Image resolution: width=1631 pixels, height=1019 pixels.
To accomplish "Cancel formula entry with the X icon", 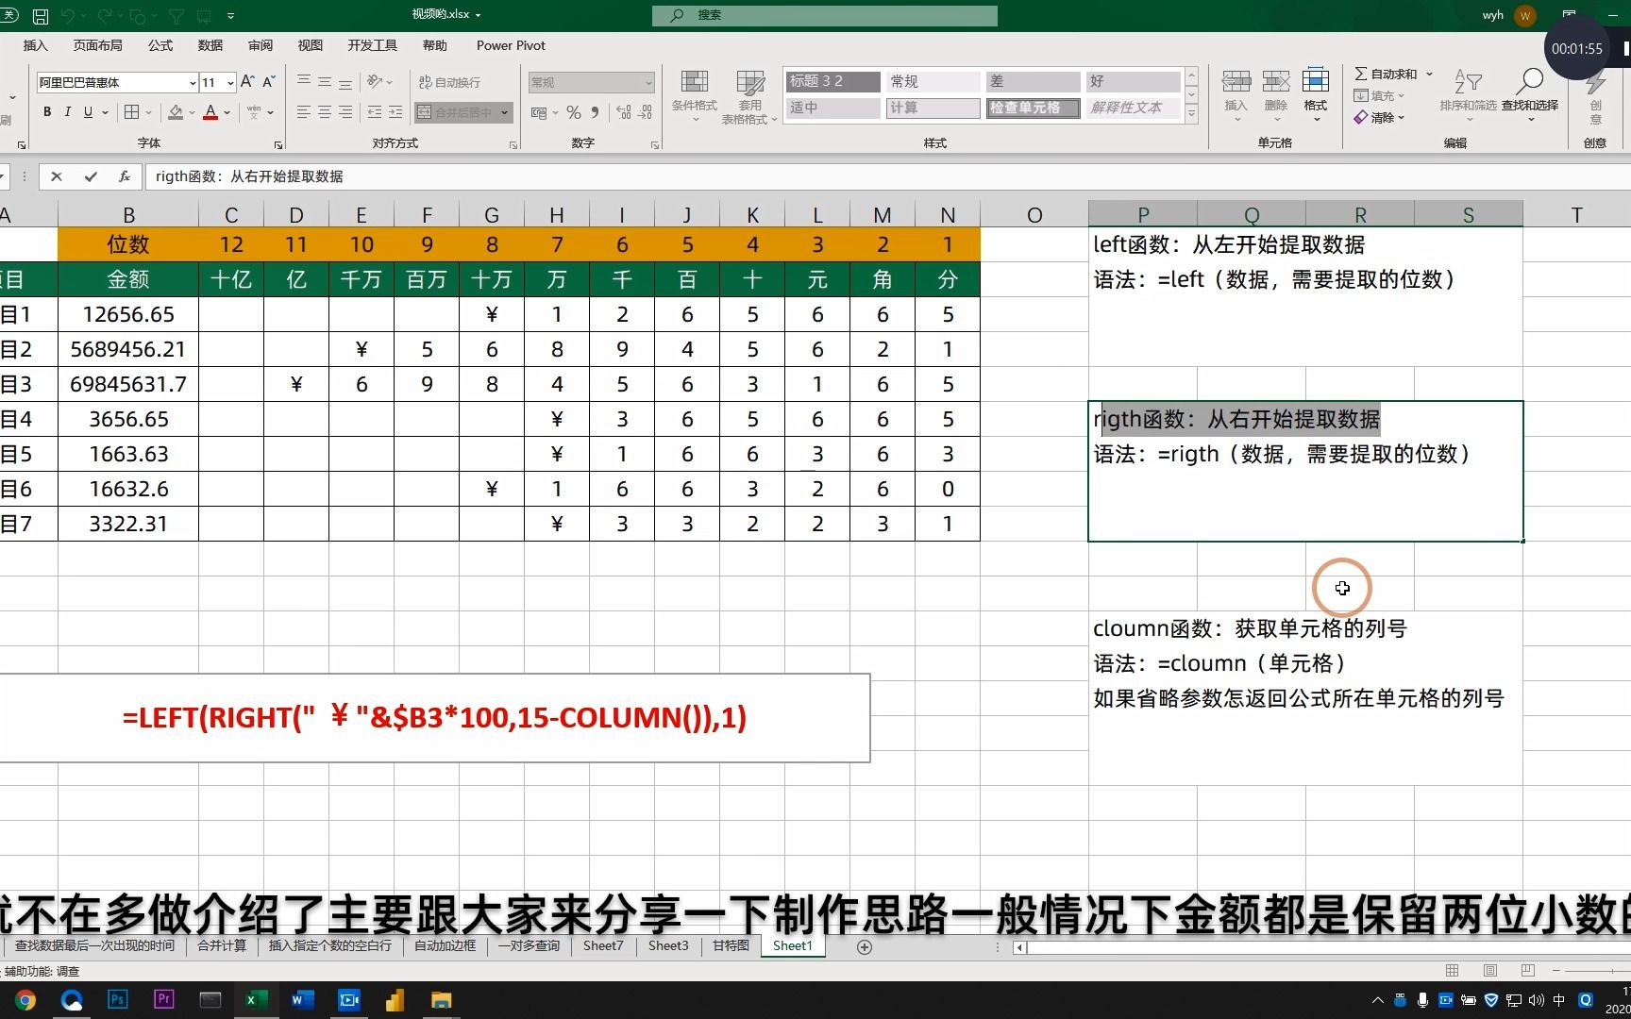I will tap(57, 176).
